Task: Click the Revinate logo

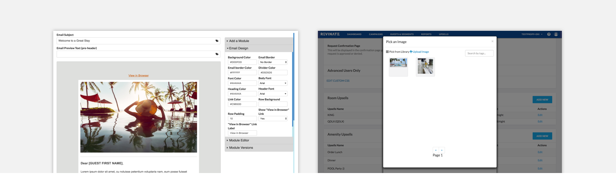Action: (x=330, y=34)
